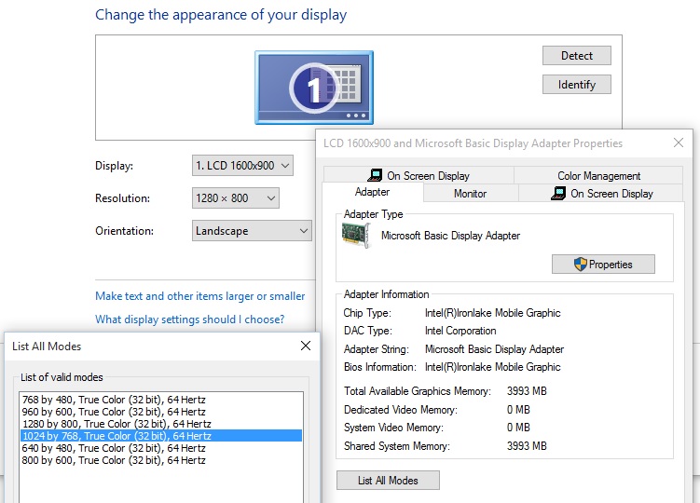
Task: Click the Detect button
Action: point(576,56)
